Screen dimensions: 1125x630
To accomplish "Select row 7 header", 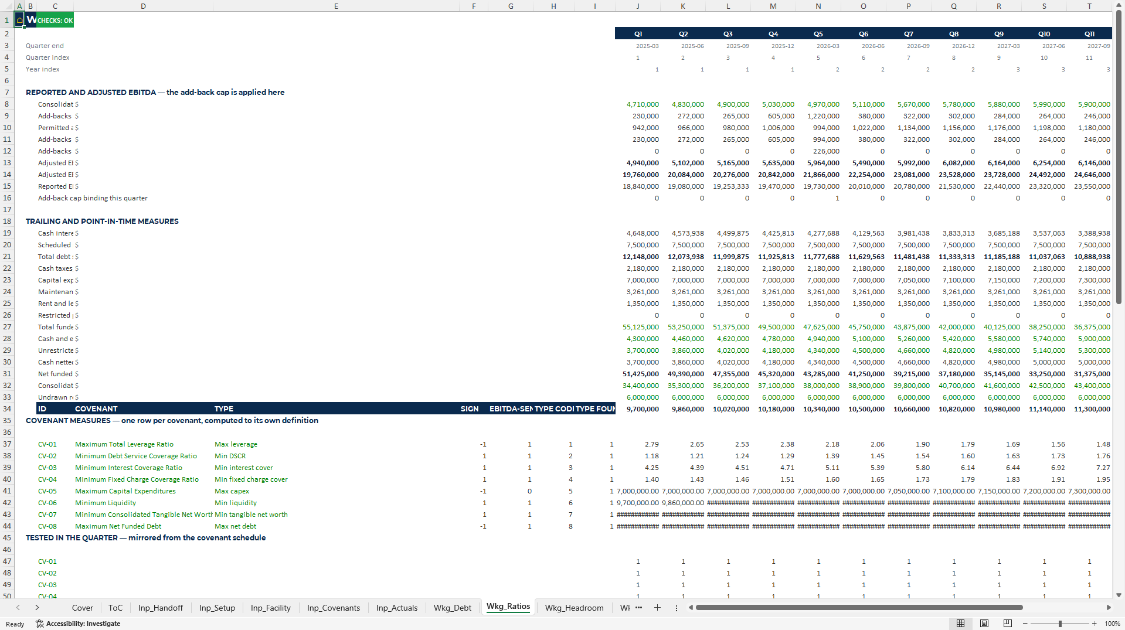I will 7,93.
